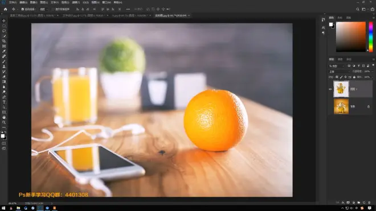This screenshot has width=376, height=211.
Task: Open the three-dots more options in options bar
Action: click(128, 9)
